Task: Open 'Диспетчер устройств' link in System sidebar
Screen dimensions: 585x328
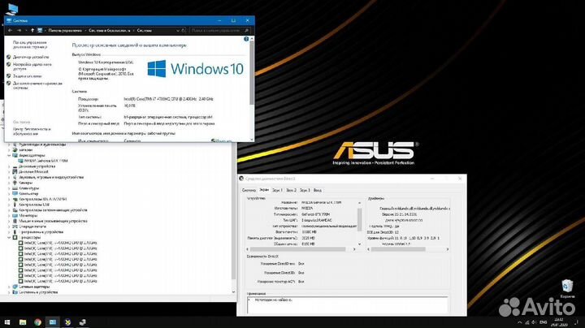Action: (x=31, y=57)
